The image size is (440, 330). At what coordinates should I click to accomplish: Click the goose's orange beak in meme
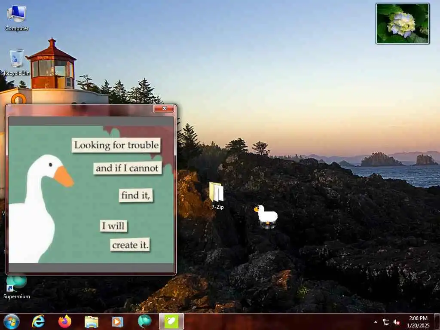pyautogui.click(x=64, y=177)
